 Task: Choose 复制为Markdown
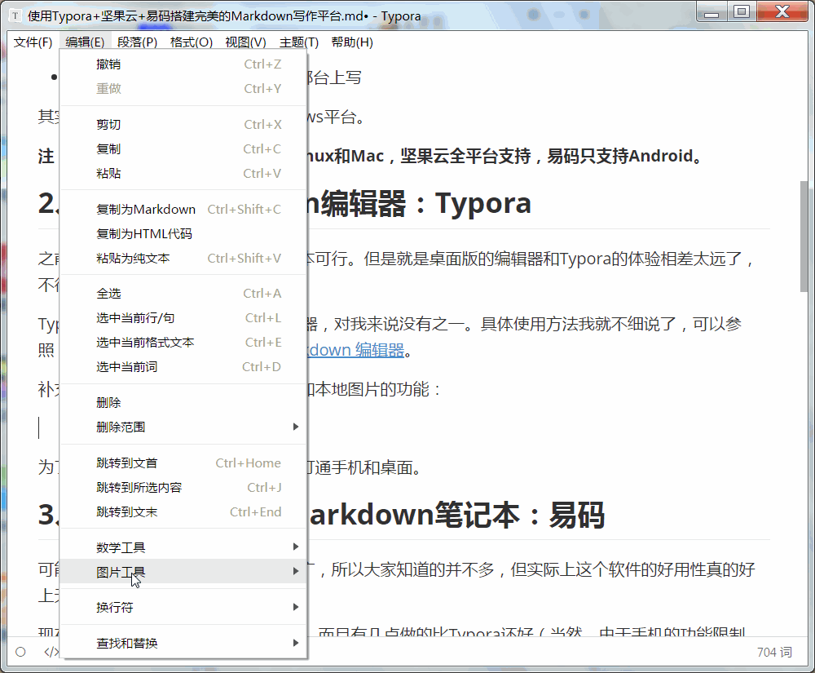tap(183, 209)
